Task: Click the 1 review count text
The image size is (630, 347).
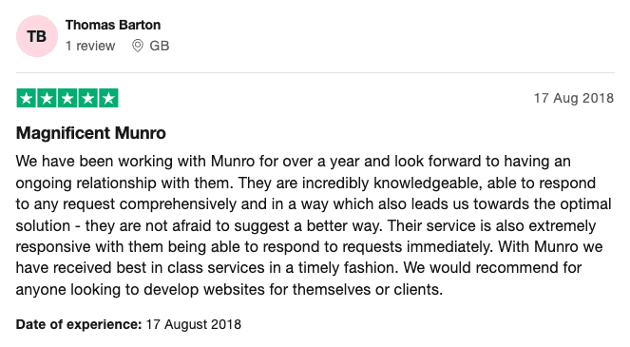Action: click(90, 46)
